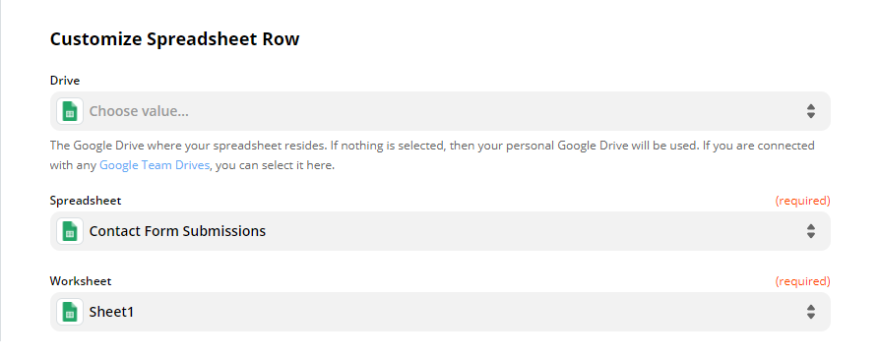
Task: Open the Drive selection field
Action: click(440, 111)
